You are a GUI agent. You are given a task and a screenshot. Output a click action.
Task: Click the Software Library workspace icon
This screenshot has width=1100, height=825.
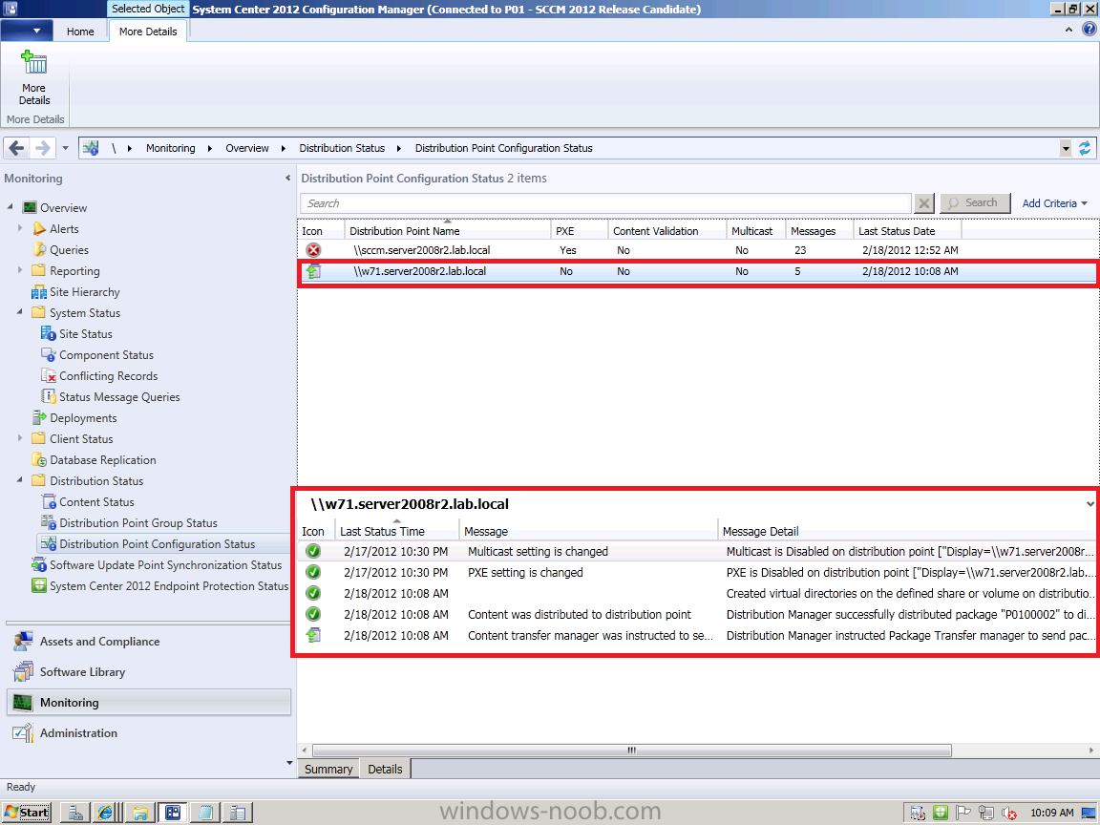point(23,671)
